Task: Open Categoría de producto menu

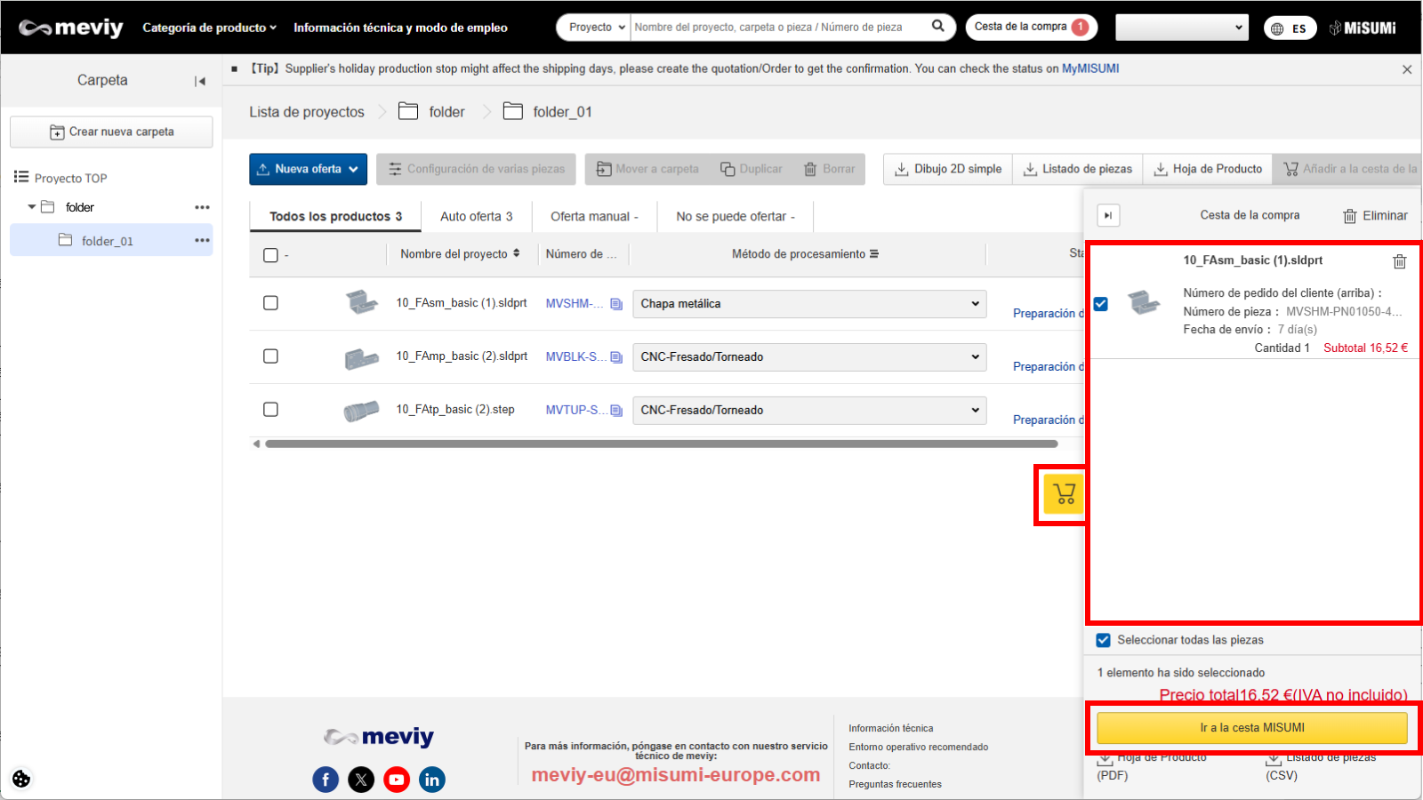Action: [x=209, y=28]
